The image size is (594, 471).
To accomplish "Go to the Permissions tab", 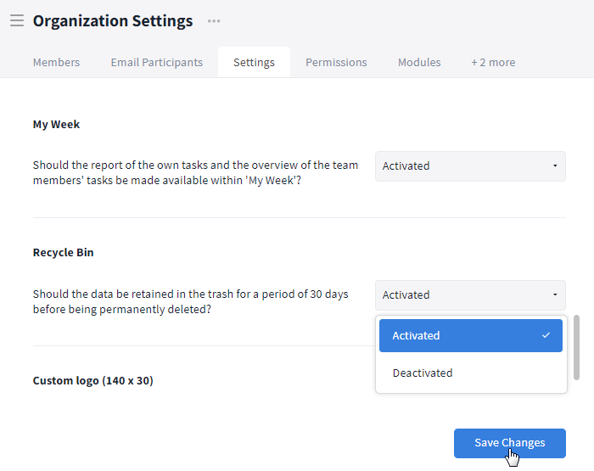I will 336,62.
